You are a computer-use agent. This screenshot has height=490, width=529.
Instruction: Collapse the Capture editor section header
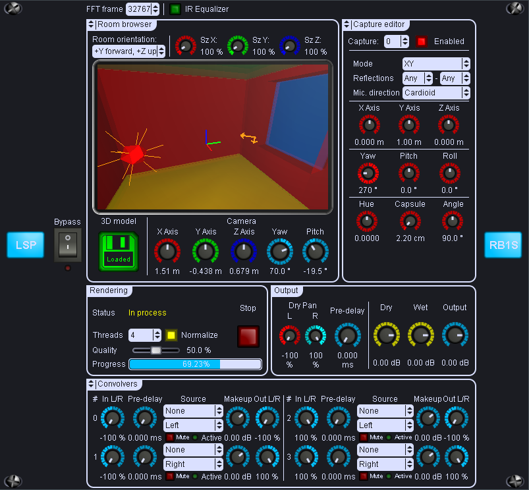tap(375, 24)
